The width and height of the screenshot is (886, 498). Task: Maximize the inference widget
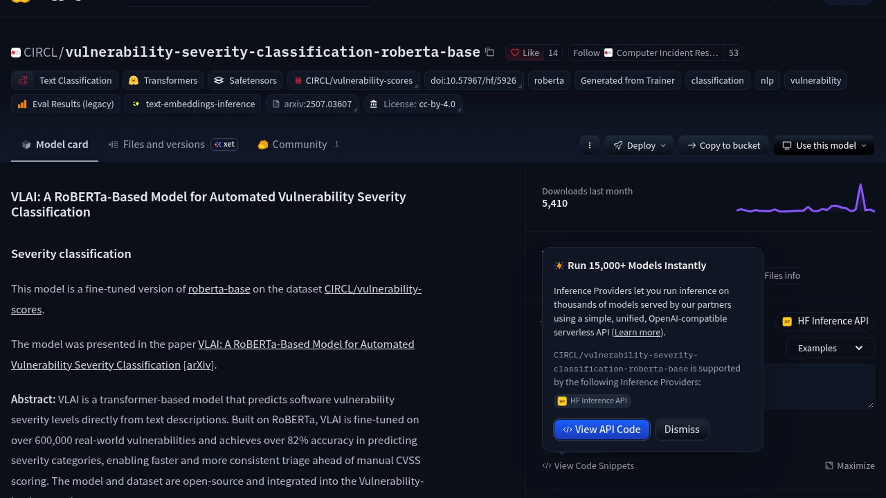click(850, 466)
